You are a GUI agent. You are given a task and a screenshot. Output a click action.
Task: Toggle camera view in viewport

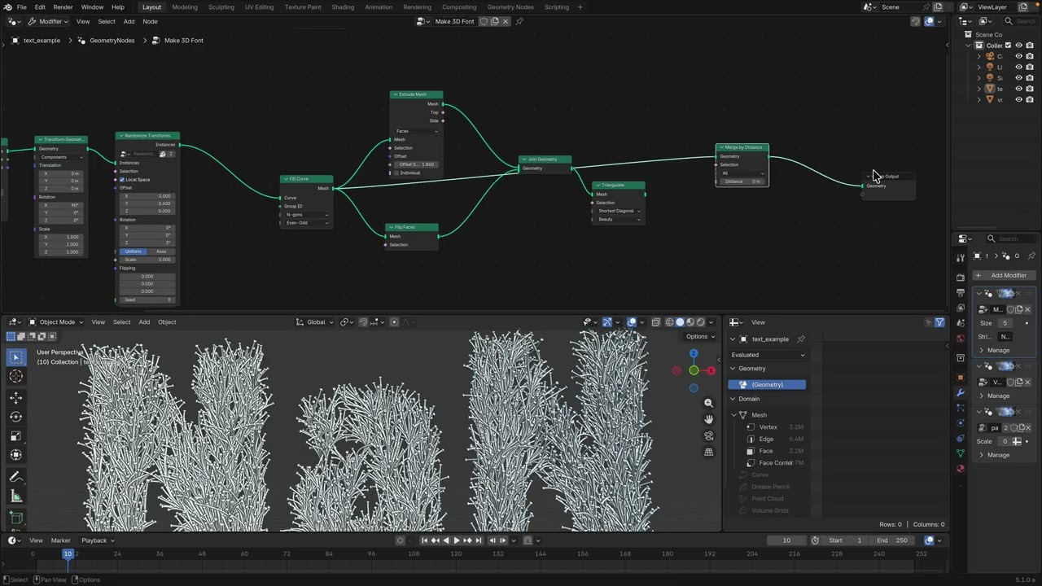click(708, 435)
